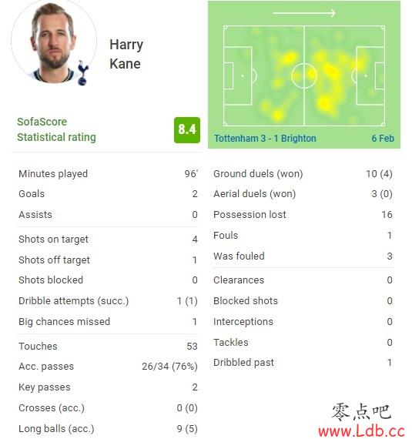Click the 6 Feb match date
412x439 pixels.
click(x=383, y=139)
